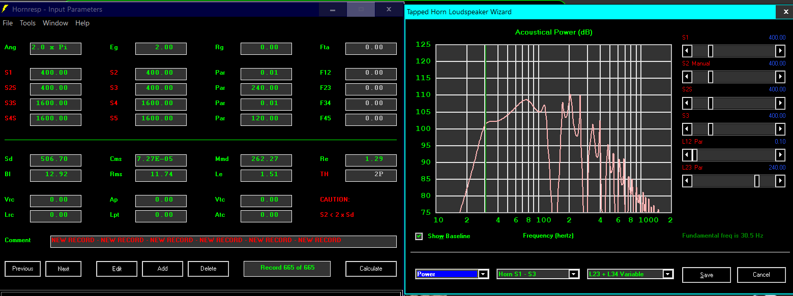Click the Lpt input field
Viewport: 793px width, 296px height.
click(161, 216)
